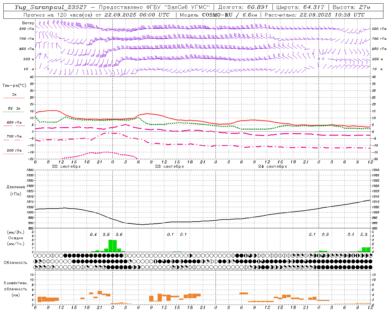388x310 pixels.
Task: Select the (мм/1ч.) precipitation unit label
Action: pyautogui.click(x=16, y=244)
